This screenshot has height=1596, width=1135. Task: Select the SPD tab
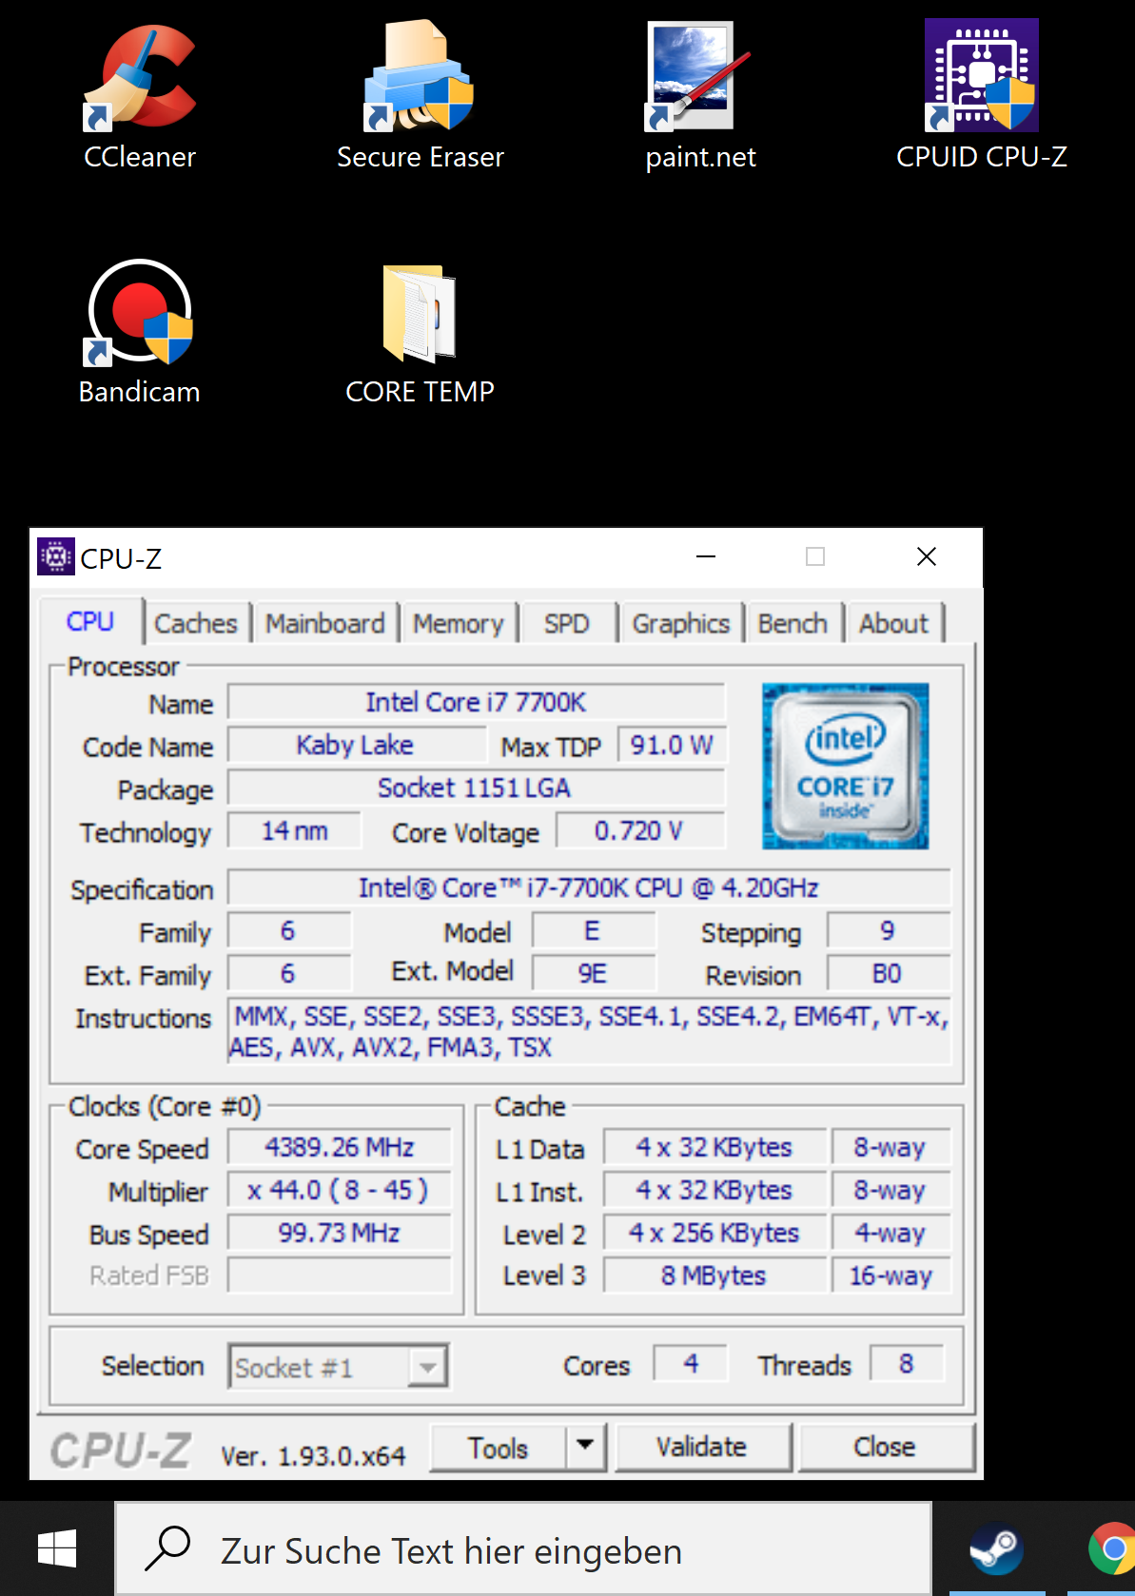coord(567,624)
